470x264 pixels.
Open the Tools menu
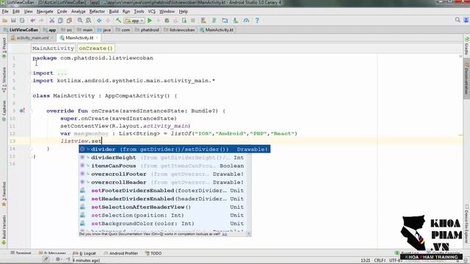[139, 12]
